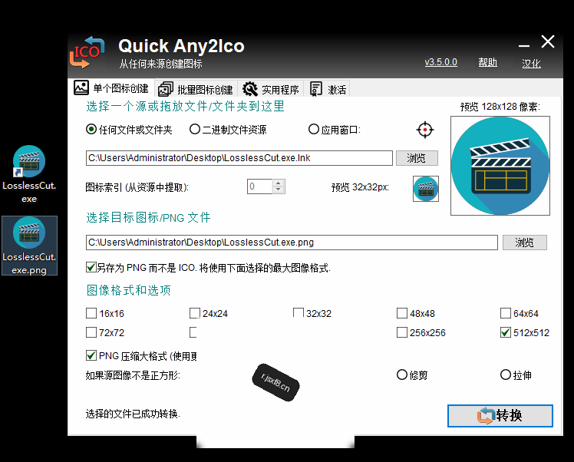The image size is (574, 462).
Task: Open the 实用程序 tab
Action: (x=271, y=89)
